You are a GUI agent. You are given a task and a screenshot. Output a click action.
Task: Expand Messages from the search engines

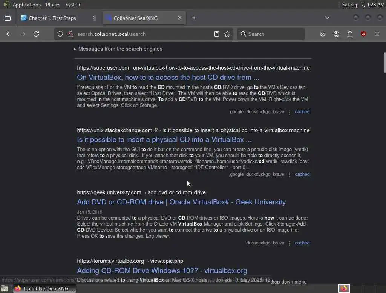coord(118,49)
